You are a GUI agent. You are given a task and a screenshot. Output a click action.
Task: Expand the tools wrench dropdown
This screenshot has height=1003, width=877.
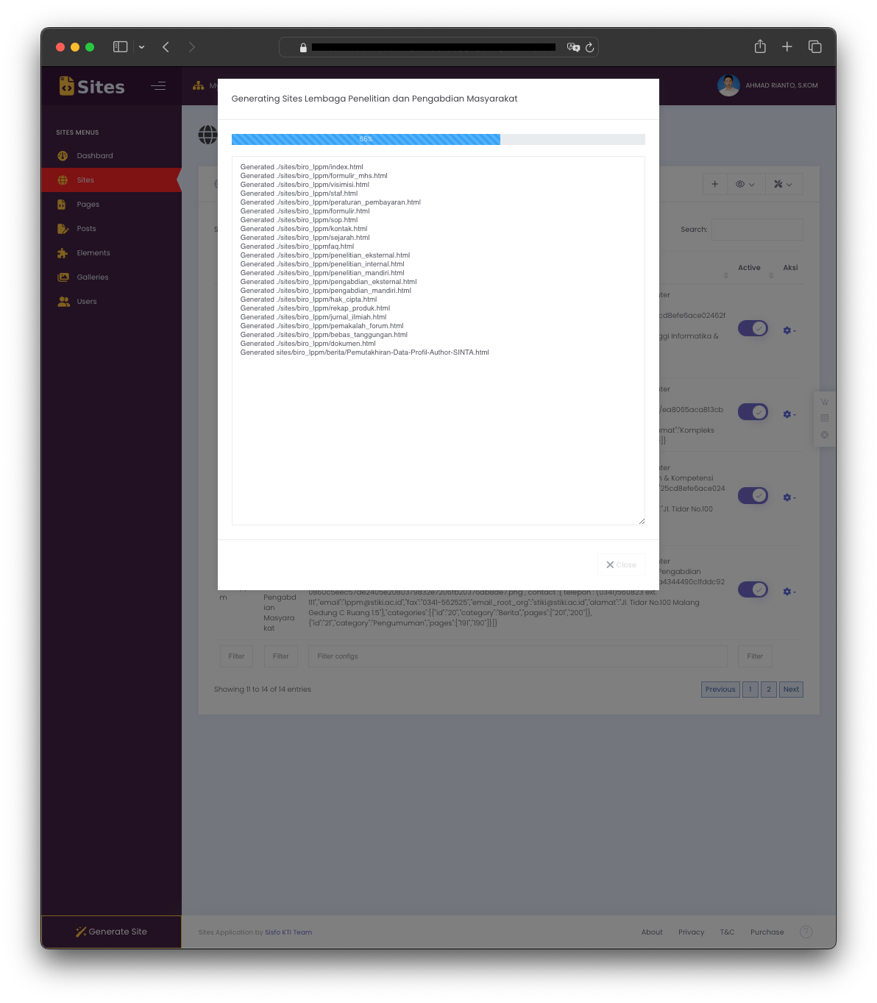(783, 184)
